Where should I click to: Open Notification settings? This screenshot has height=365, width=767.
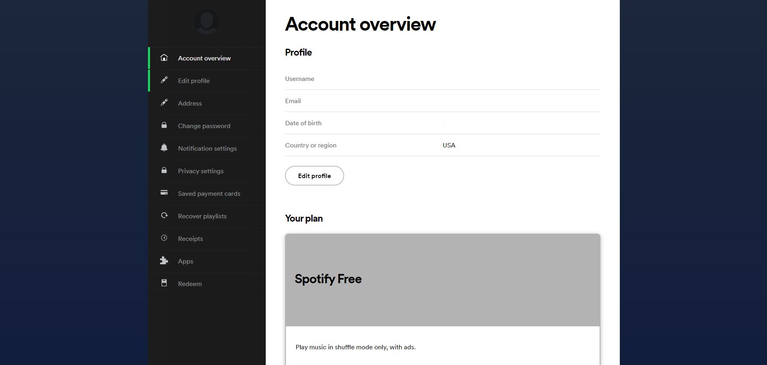207,148
